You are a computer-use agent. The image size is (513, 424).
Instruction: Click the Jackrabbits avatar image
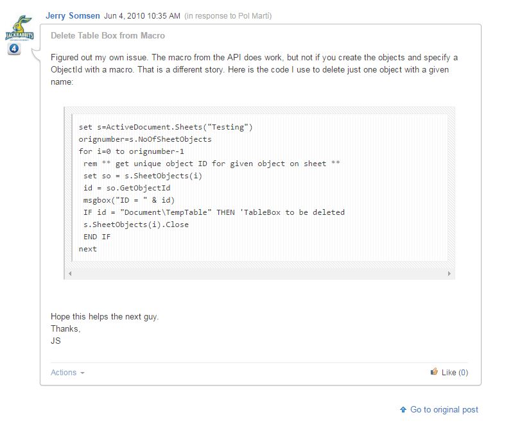click(x=19, y=28)
